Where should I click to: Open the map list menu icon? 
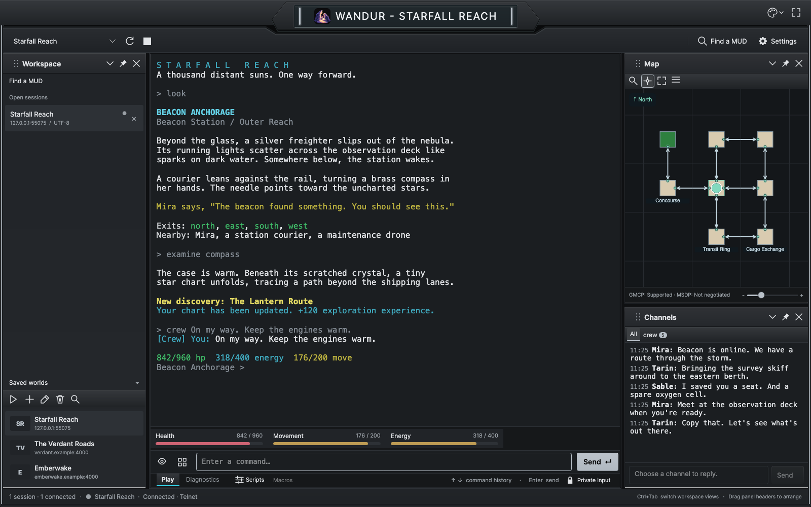pyautogui.click(x=676, y=80)
